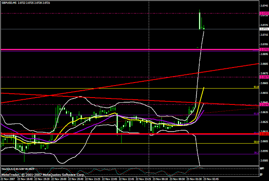Click the 2.0745 price scale label
Viewport: 269px width, 181px height.
[x=264, y=6]
